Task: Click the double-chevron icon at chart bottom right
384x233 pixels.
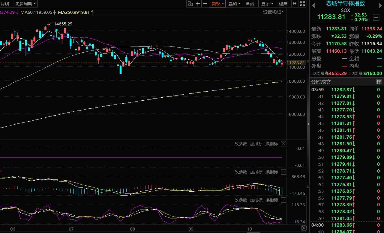Action: click(304, 228)
